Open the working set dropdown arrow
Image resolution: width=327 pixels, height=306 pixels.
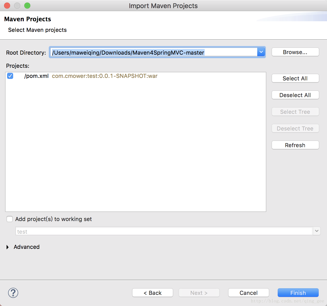[317, 231]
